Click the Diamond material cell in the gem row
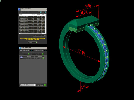 click(x=39, y=56)
